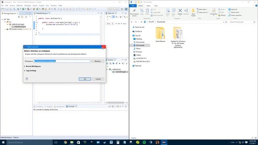Select the Package Explorer tab

coord(10,13)
